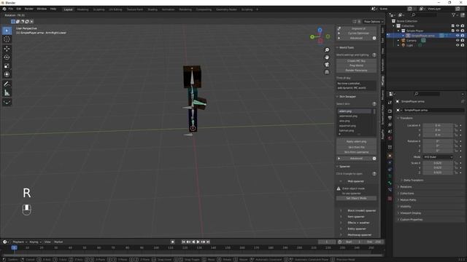Hide Light via eye icon in outliner

(458, 45)
